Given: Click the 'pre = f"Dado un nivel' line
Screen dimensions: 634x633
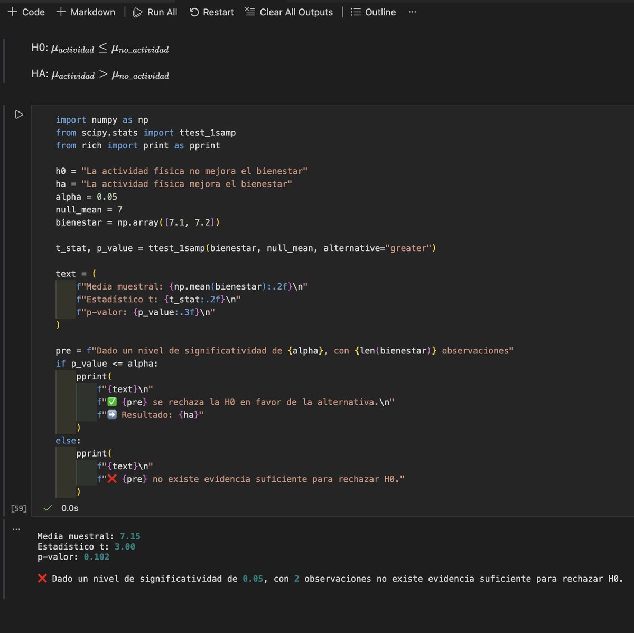Looking at the screenshot, I should 285,351.
